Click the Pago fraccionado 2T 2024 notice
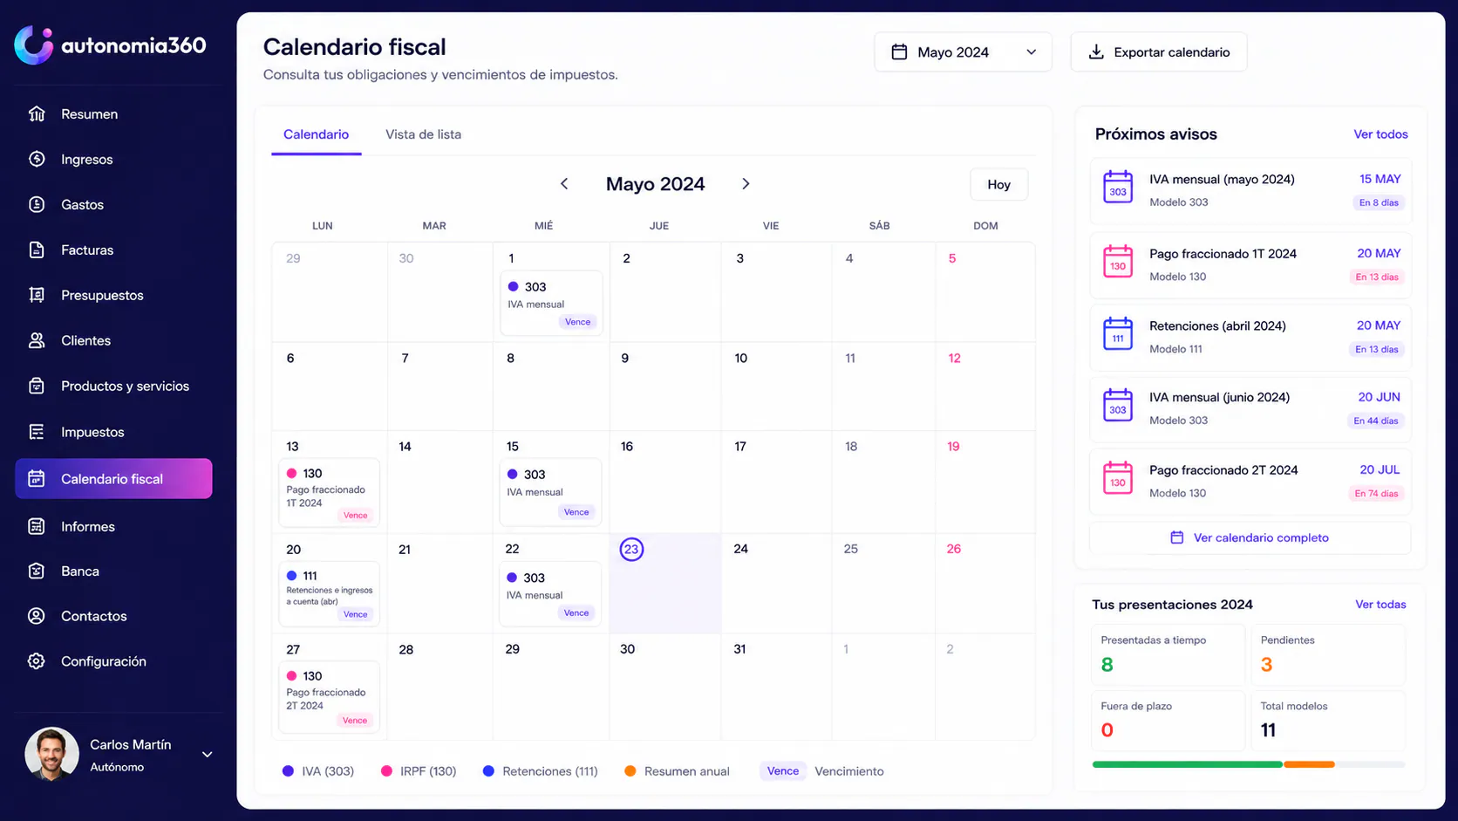This screenshot has width=1458, height=821. [1250, 481]
